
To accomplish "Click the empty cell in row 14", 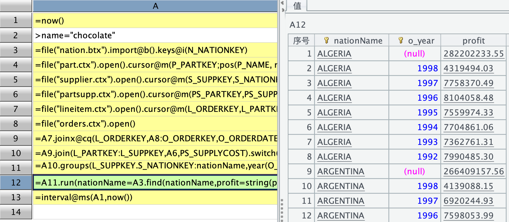I will click(x=155, y=212).
